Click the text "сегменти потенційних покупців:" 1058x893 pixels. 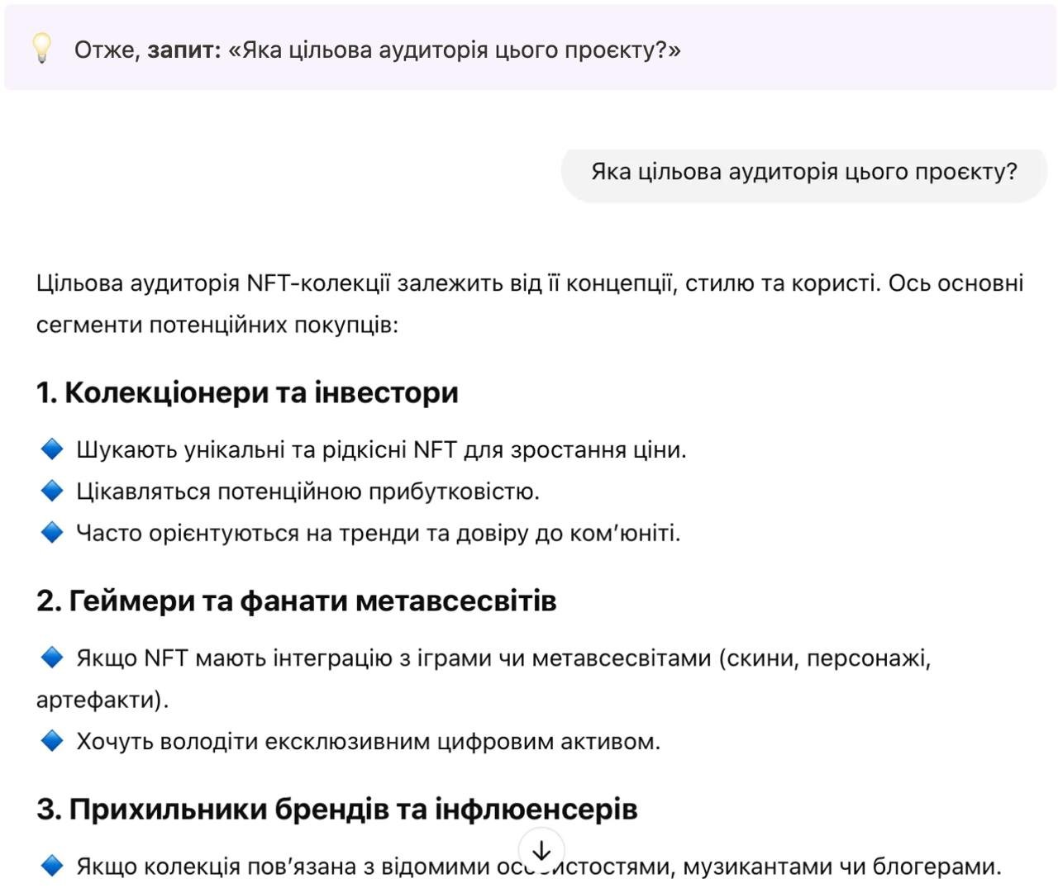click(x=217, y=325)
